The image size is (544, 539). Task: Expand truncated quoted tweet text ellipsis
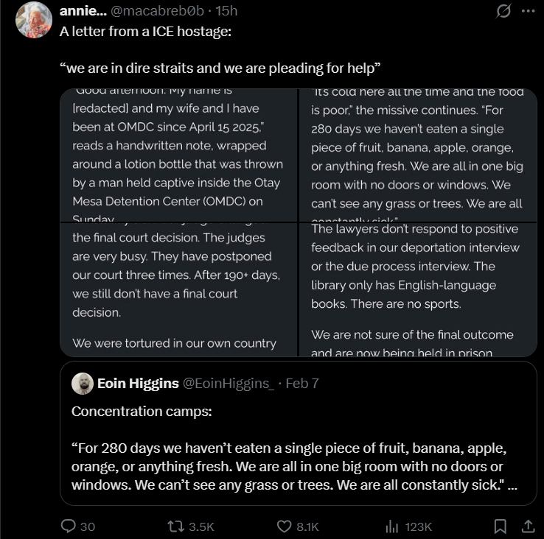512,485
